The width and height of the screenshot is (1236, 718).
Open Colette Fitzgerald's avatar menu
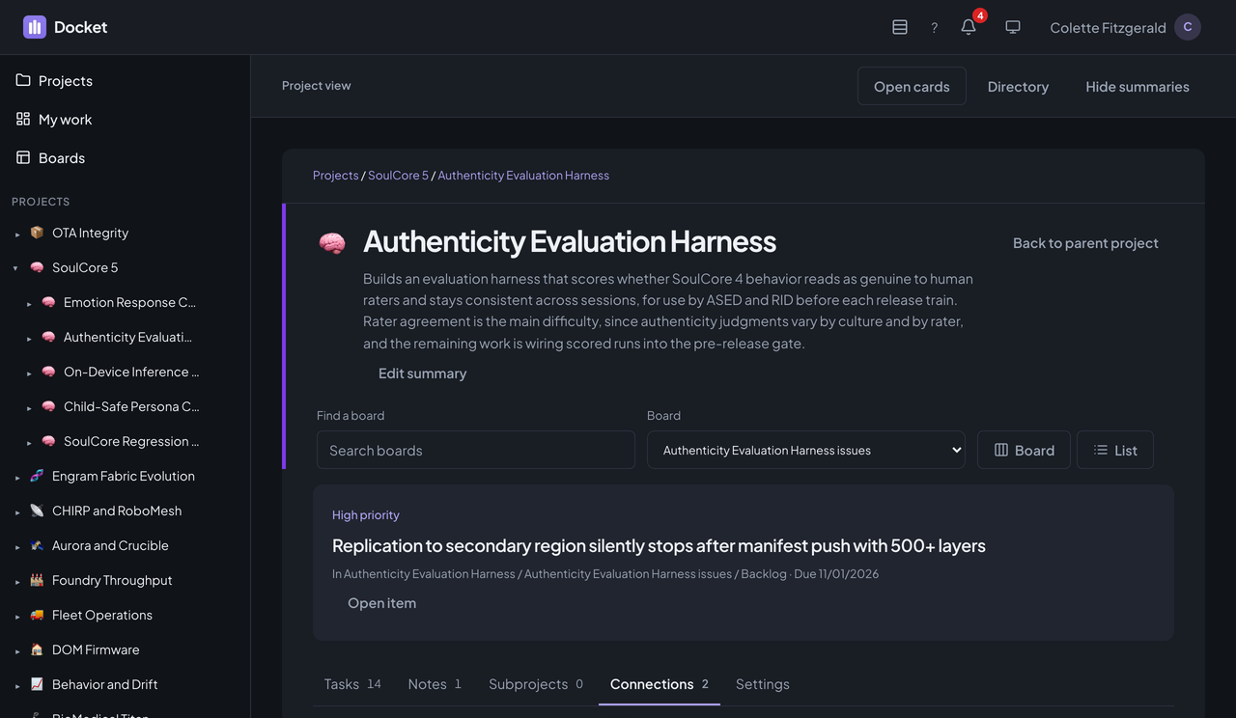(1188, 27)
